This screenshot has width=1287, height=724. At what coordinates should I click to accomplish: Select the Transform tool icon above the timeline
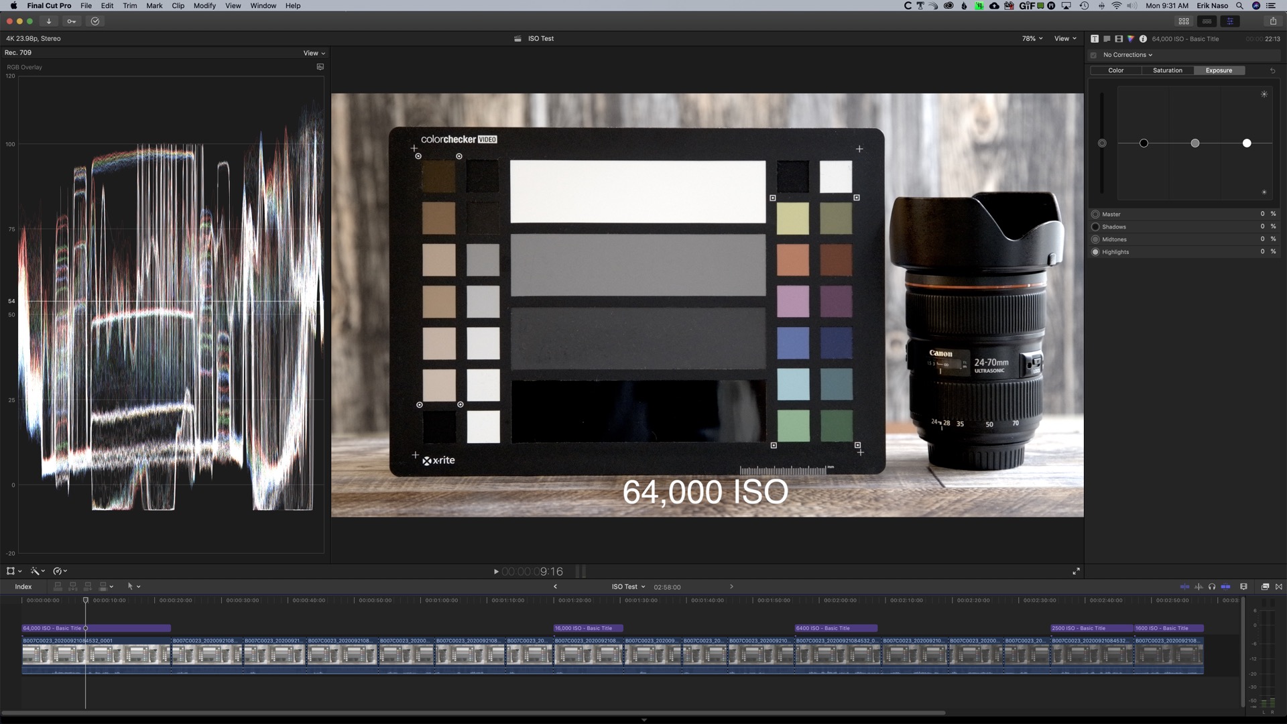point(11,571)
